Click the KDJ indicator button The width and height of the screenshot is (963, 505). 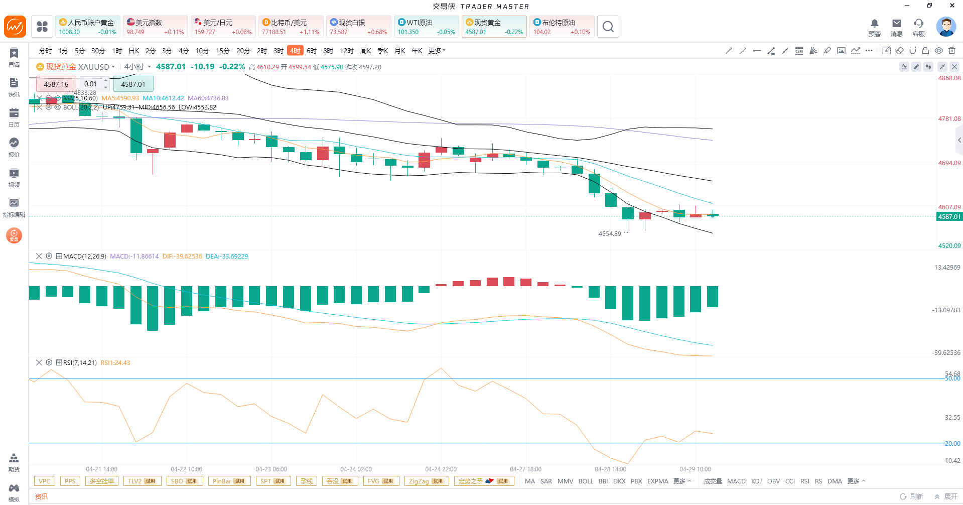(x=756, y=481)
